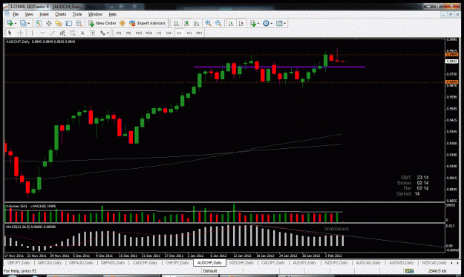Image resolution: width=464 pixels, height=277 pixels.
Task: Toggle the Expert Advisors button
Action: point(148,23)
